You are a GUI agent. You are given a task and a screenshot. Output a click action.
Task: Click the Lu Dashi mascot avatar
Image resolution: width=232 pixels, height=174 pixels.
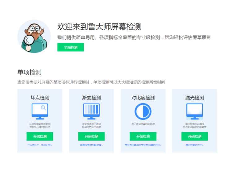click(34, 36)
